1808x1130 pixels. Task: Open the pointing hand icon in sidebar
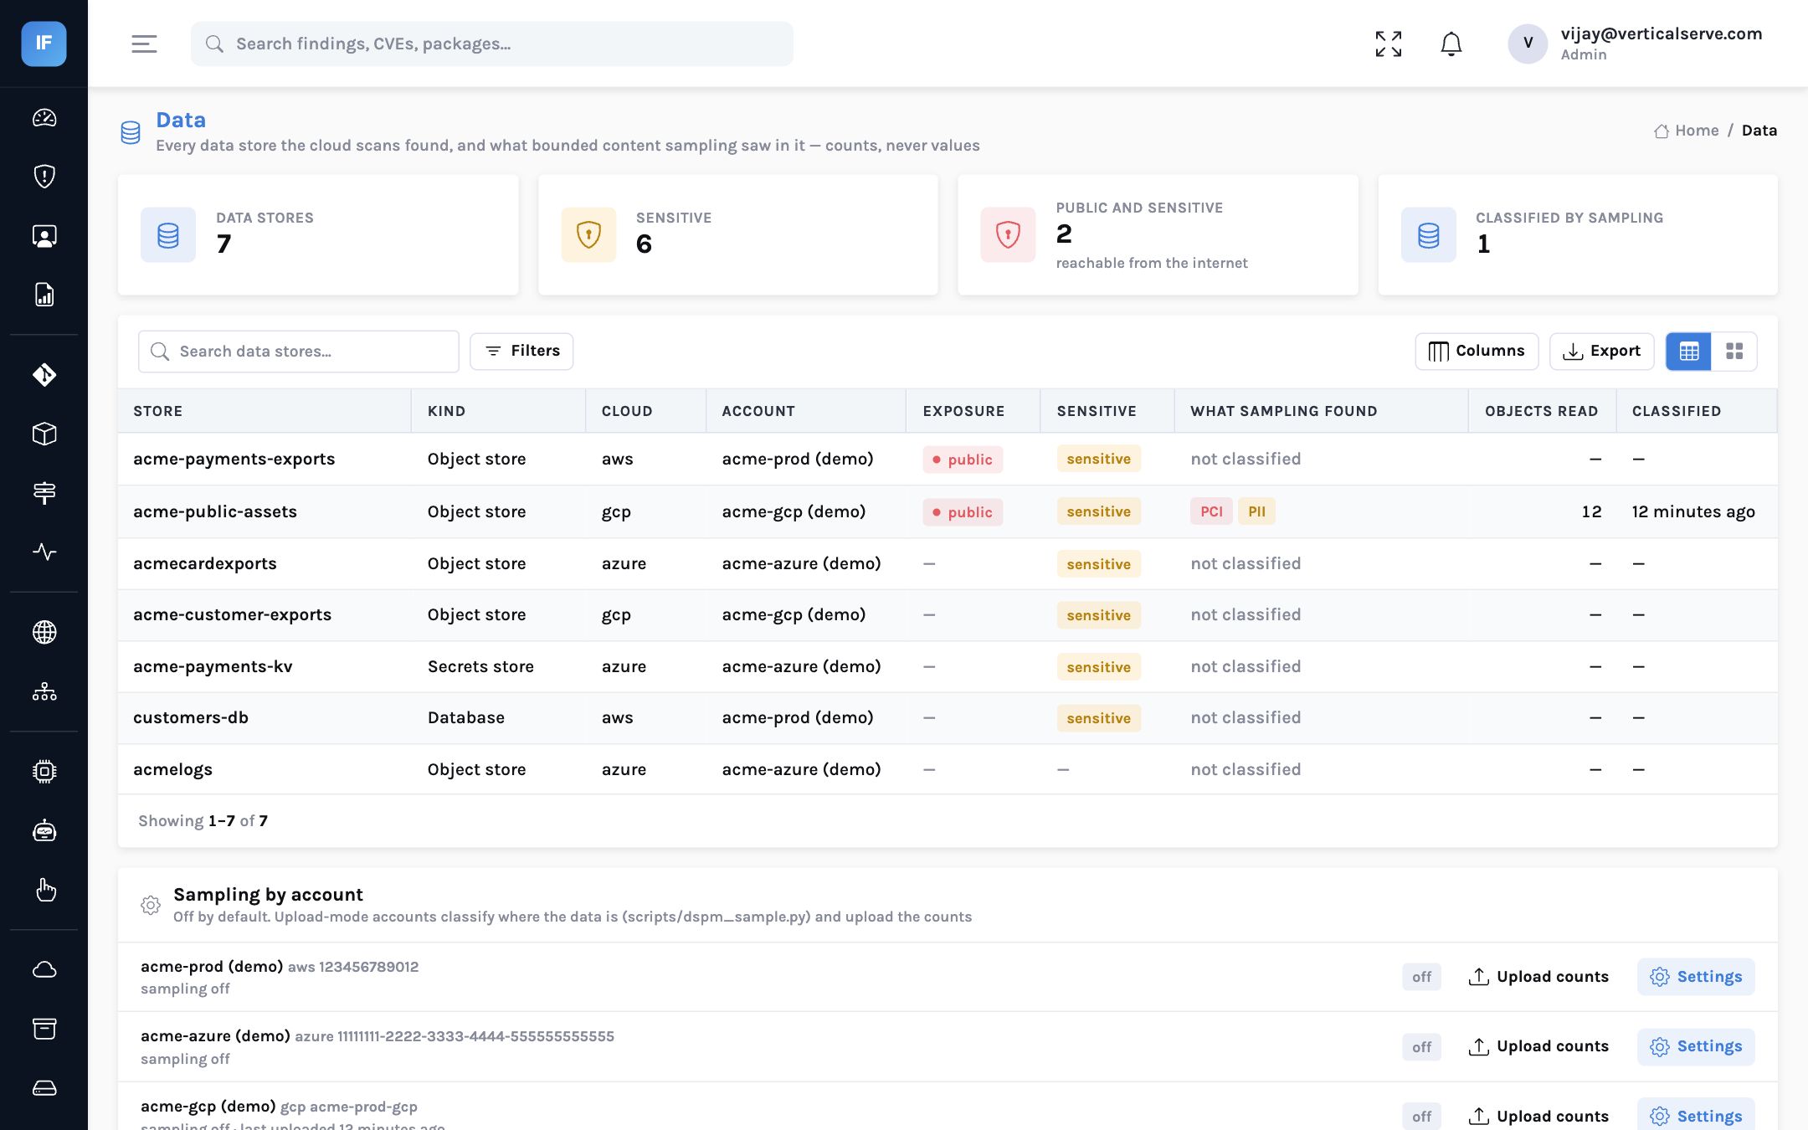point(44,890)
